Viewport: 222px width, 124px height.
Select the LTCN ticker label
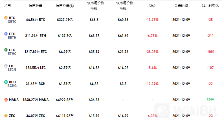point(12,70)
